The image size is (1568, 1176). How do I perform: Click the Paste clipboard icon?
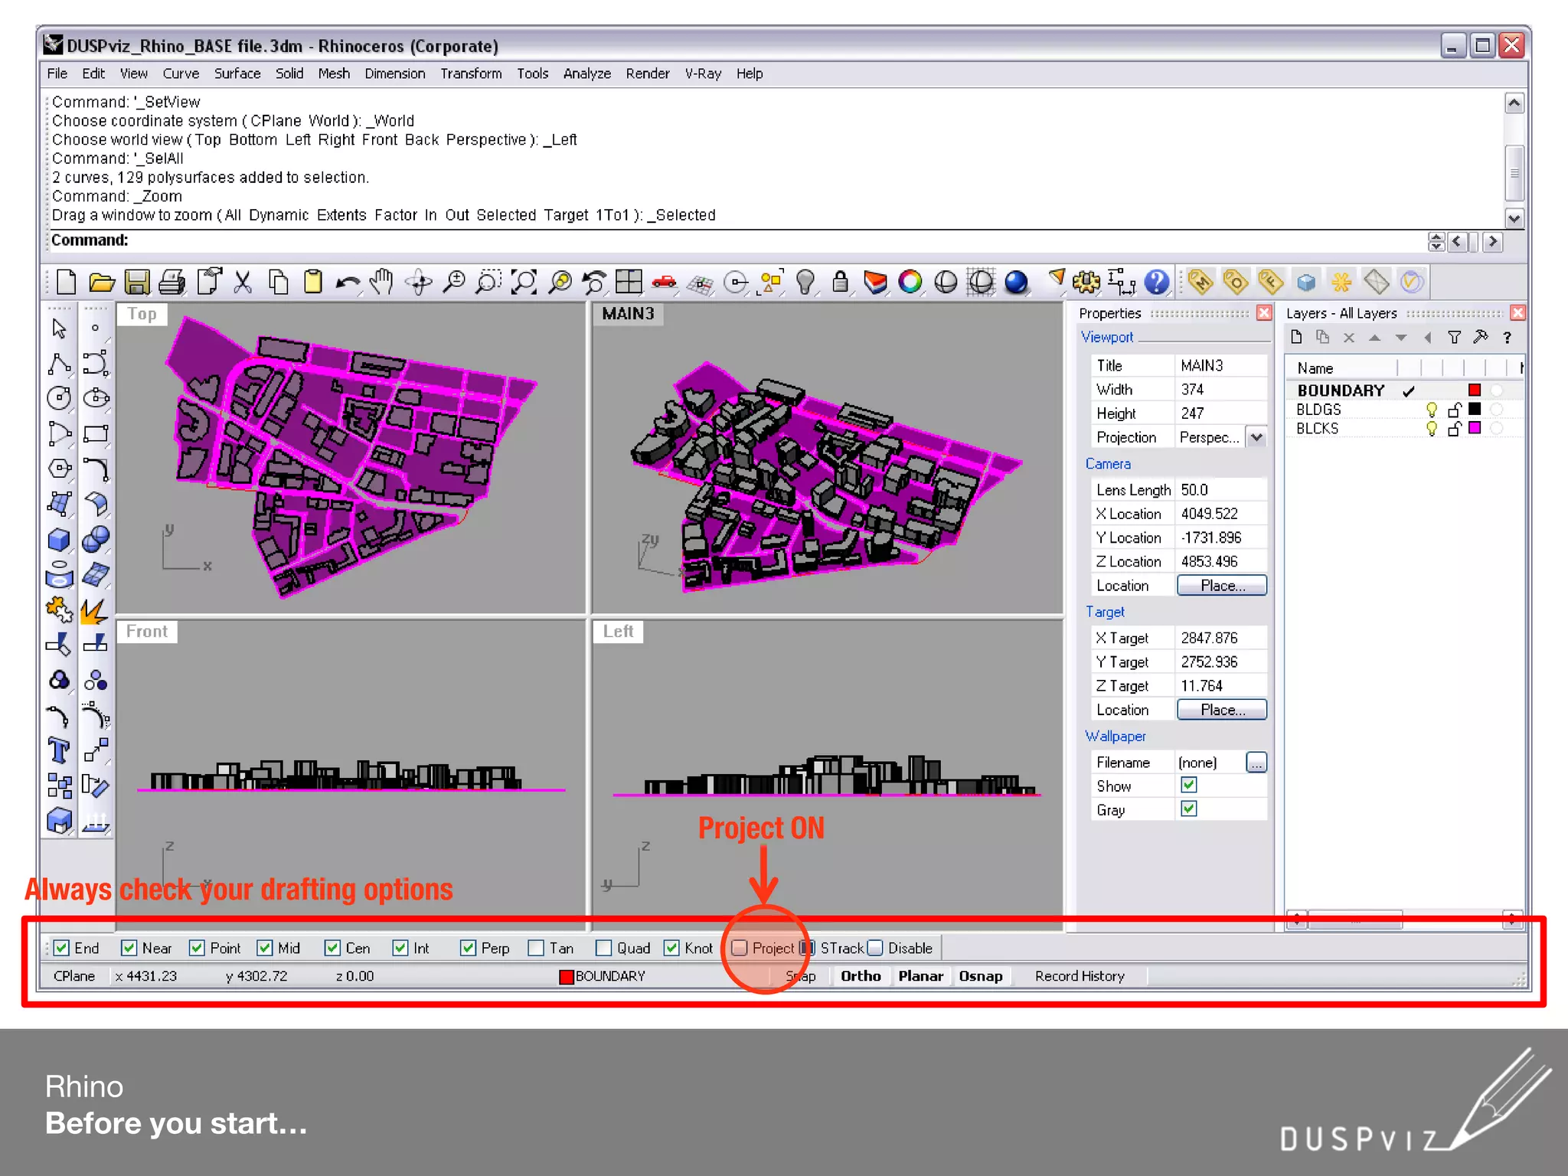pos(313,283)
